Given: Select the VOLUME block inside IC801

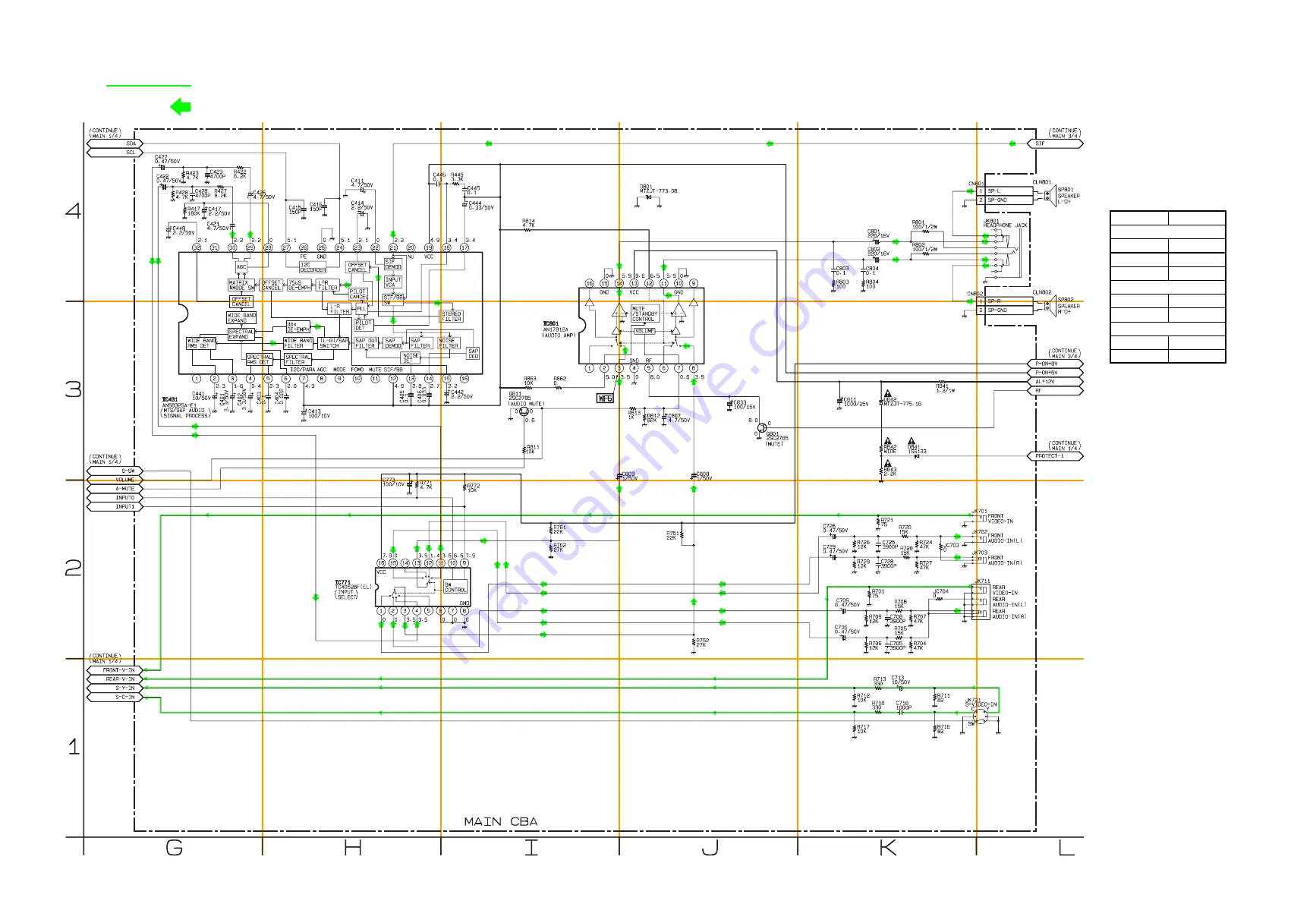Looking at the screenshot, I should pyautogui.click(x=644, y=331).
